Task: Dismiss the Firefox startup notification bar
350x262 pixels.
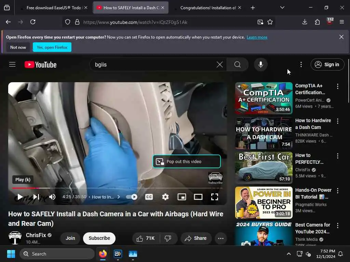Action: tap(341, 37)
